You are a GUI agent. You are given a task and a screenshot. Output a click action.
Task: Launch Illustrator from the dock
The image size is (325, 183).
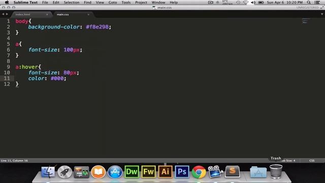165,172
